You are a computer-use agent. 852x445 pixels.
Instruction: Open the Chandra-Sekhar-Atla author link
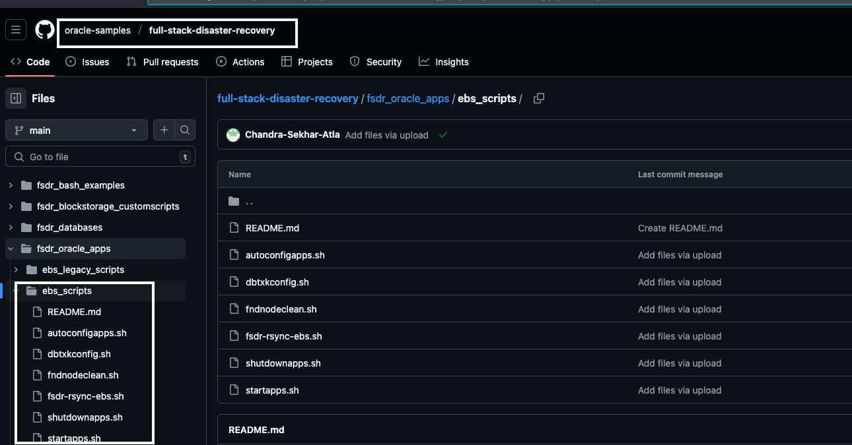293,134
